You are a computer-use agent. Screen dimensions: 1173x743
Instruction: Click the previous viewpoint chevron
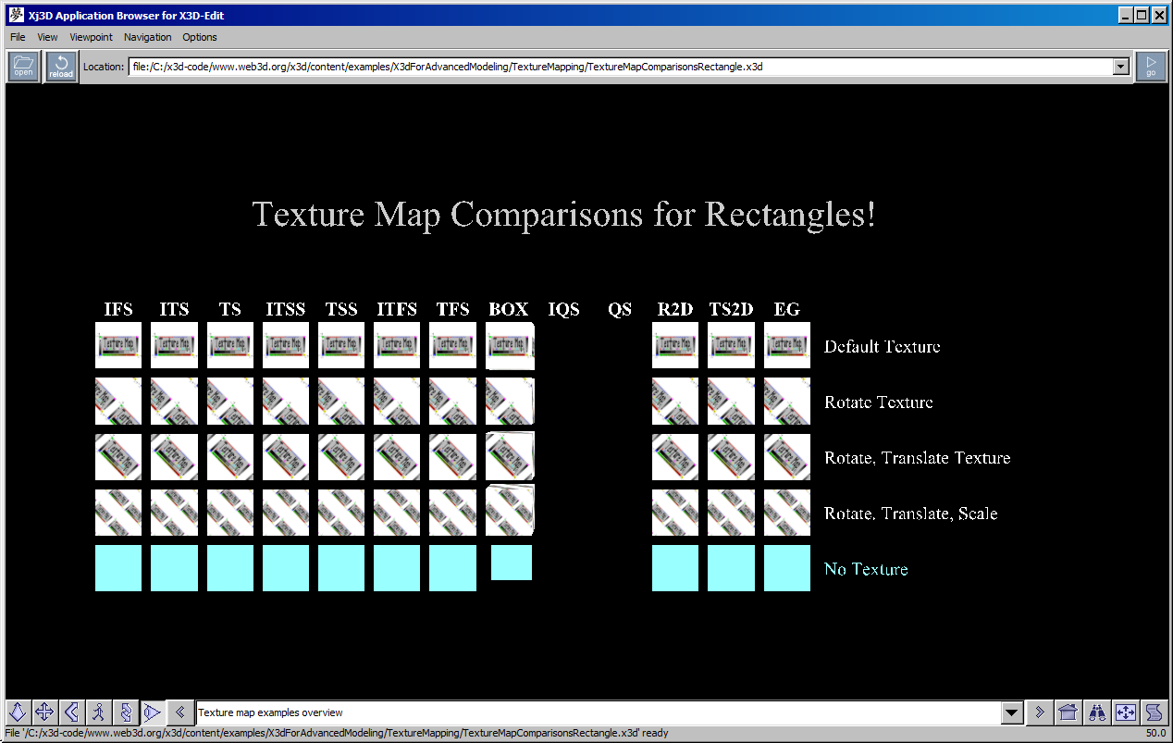point(180,712)
